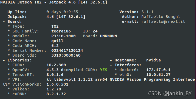The image size is (196, 99).
Task: Click the Code Name quill
Action: pyautogui.click(x=57, y=41)
